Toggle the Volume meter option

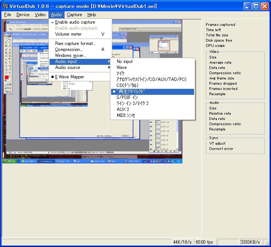pos(68,34)
